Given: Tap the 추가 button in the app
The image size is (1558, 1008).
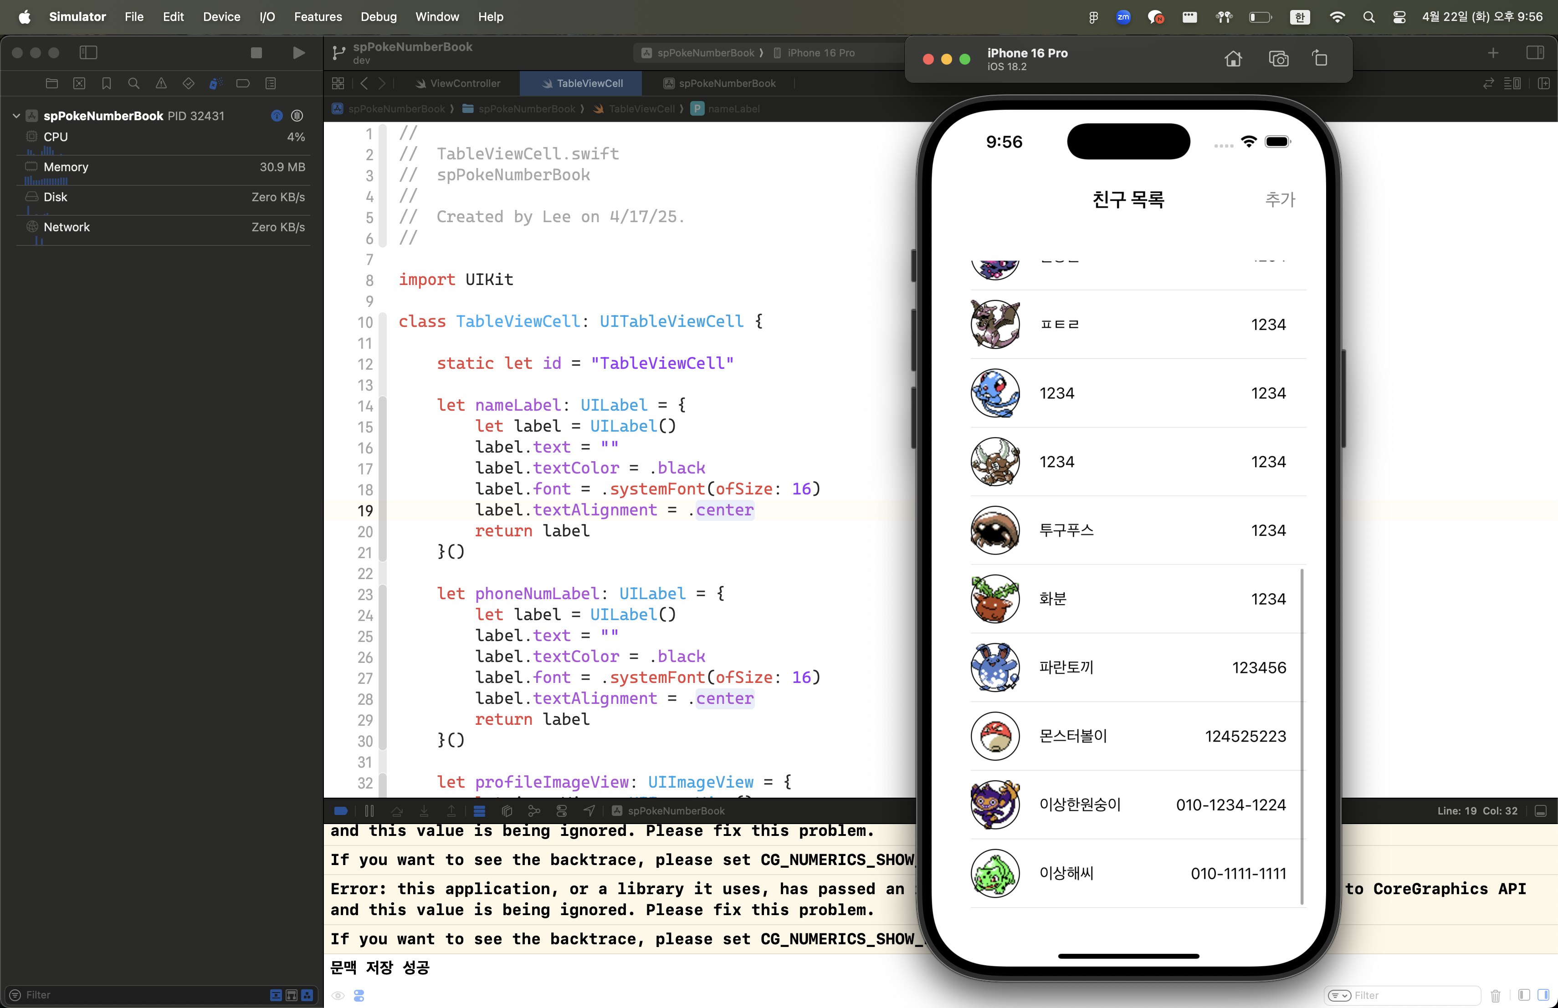Looking at the screenshot, I should click(x=1279, y=199).
